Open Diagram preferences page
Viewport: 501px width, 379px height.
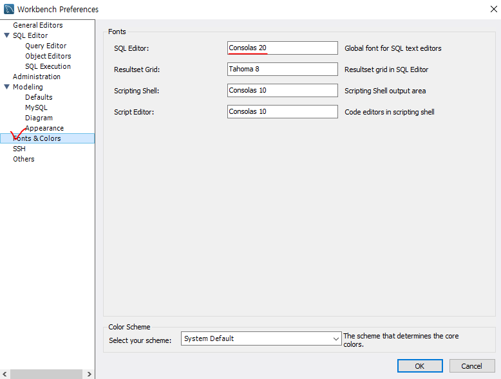pyautogui.click(x=39, y=118)
